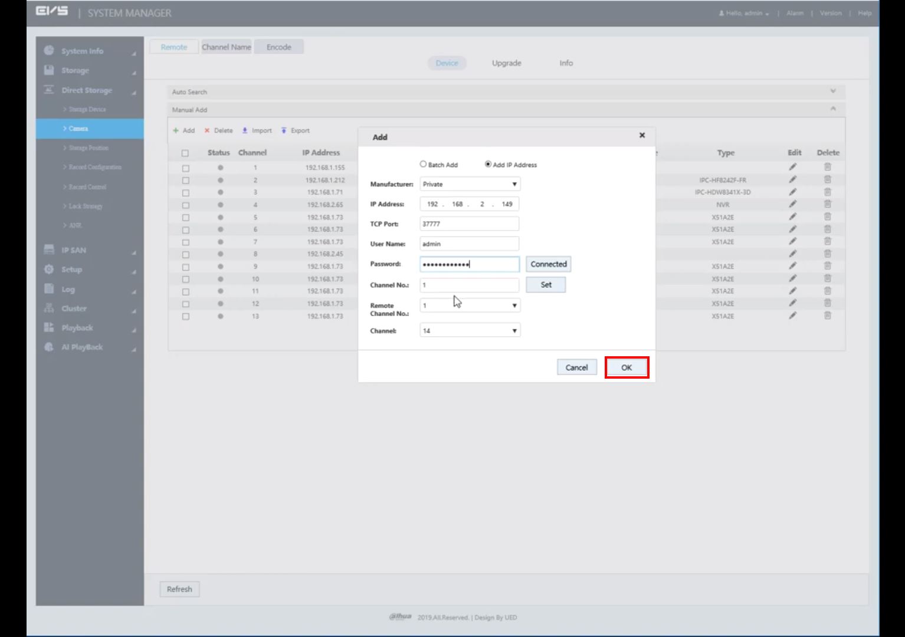The width and height of the screenshot is (905, 637).
Task: Click the Storage sidebar icon
Action: (49, 70)
